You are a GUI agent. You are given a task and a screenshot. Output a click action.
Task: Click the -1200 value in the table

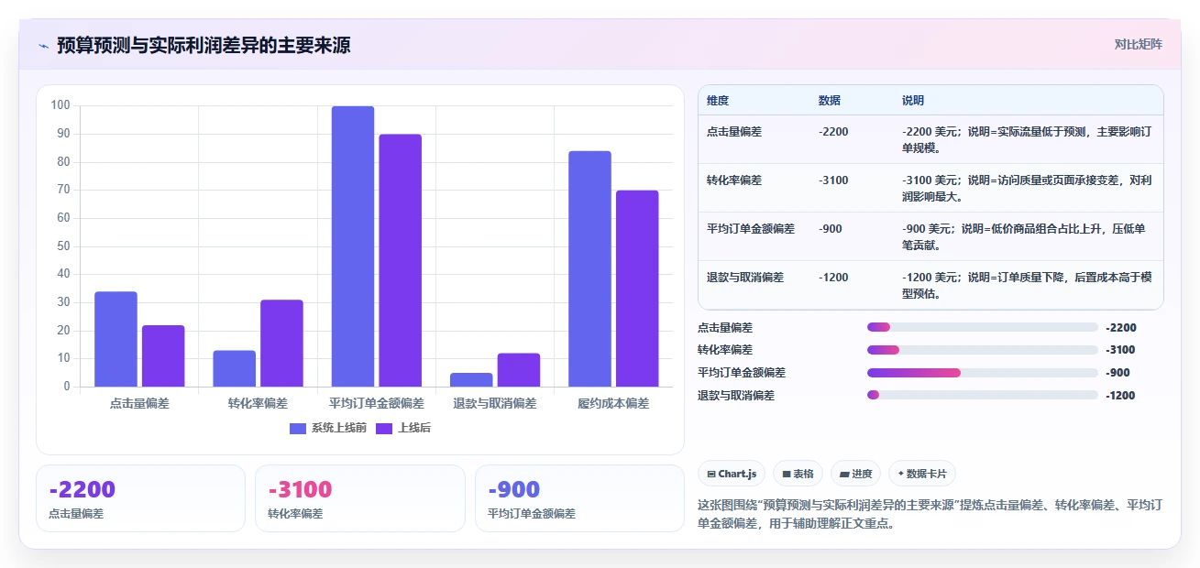(x=833, y=278)
